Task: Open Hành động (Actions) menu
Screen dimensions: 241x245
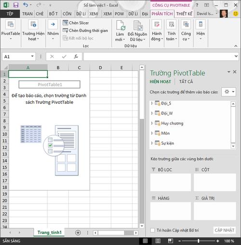Action: coord(157,30)
